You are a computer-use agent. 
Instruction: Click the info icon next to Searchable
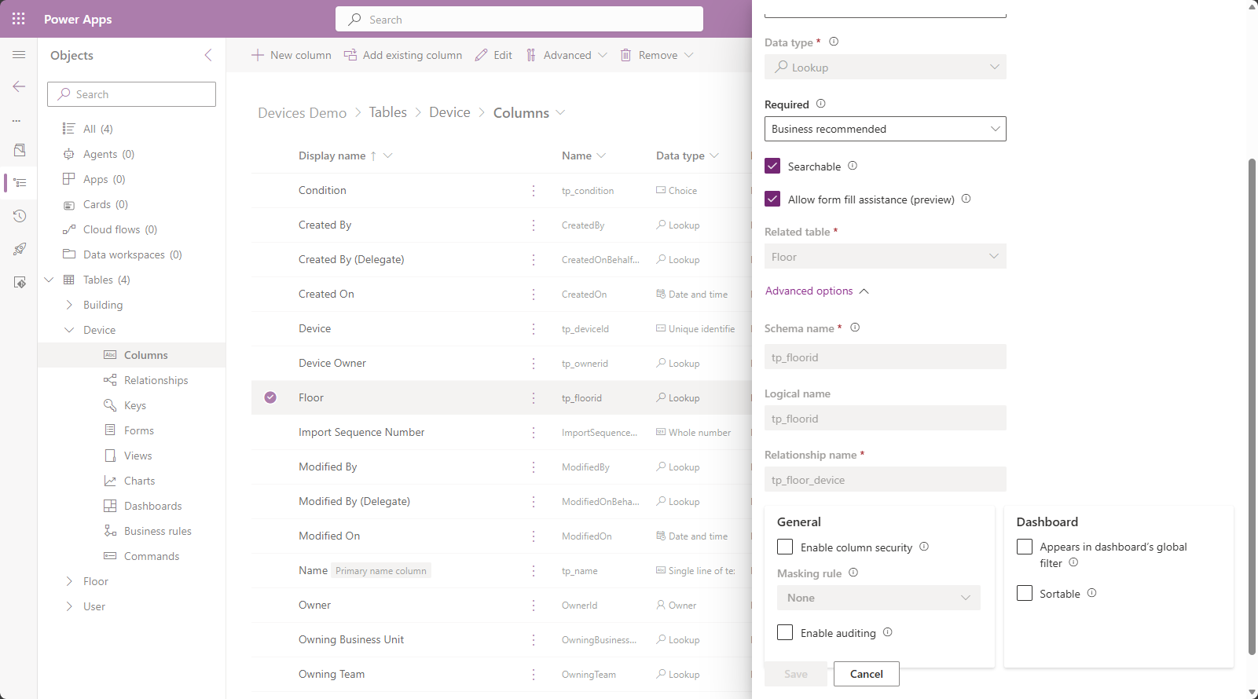click(x=853, y=166)
